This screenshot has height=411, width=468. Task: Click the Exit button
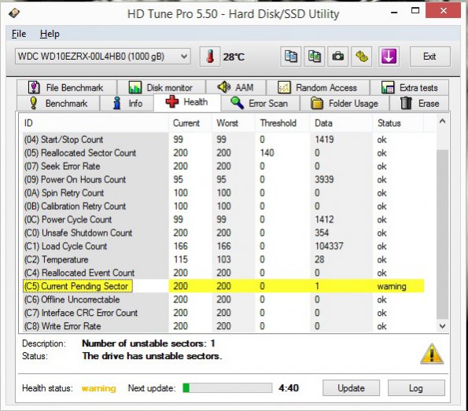429,57
